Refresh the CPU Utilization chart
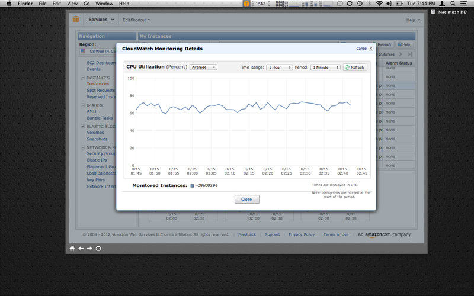Image resolution: width=474 pixels, height=296 pixels. (x=355, y=67)
